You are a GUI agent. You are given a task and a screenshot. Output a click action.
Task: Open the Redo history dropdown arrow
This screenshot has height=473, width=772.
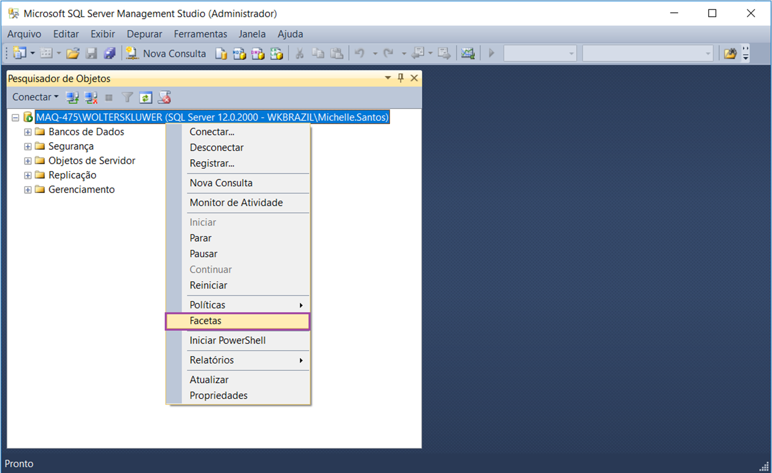pos(404,54)
